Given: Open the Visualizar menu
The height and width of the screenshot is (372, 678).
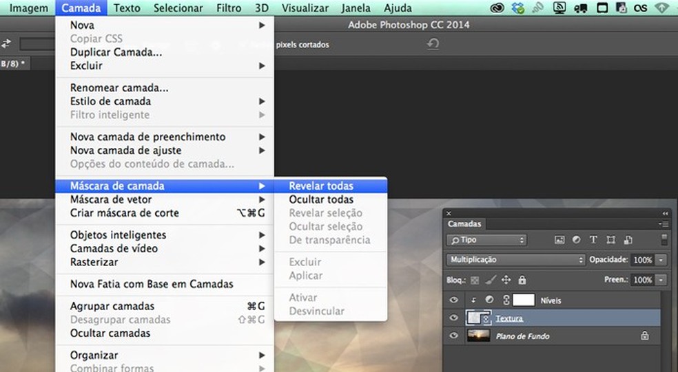Looking at the screenshot, I should click(305, 8).
